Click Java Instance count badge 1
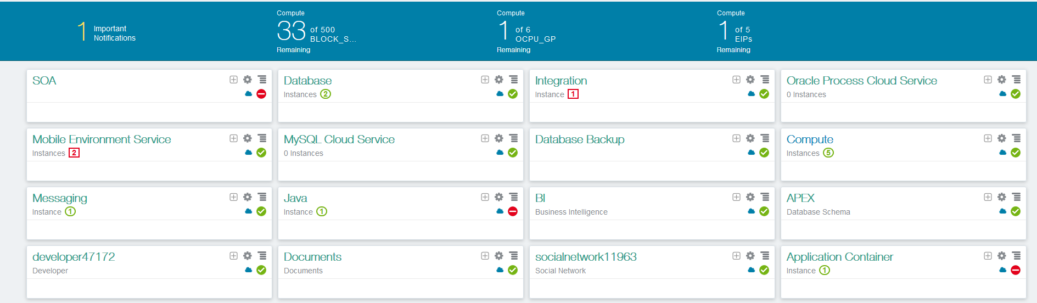1037x303 pixels. coord(322,211)
